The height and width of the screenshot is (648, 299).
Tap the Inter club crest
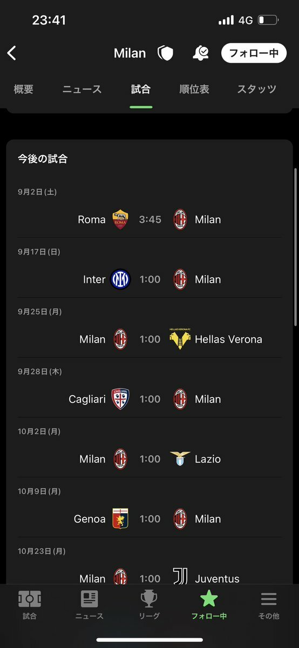click(x=120, y=279)
